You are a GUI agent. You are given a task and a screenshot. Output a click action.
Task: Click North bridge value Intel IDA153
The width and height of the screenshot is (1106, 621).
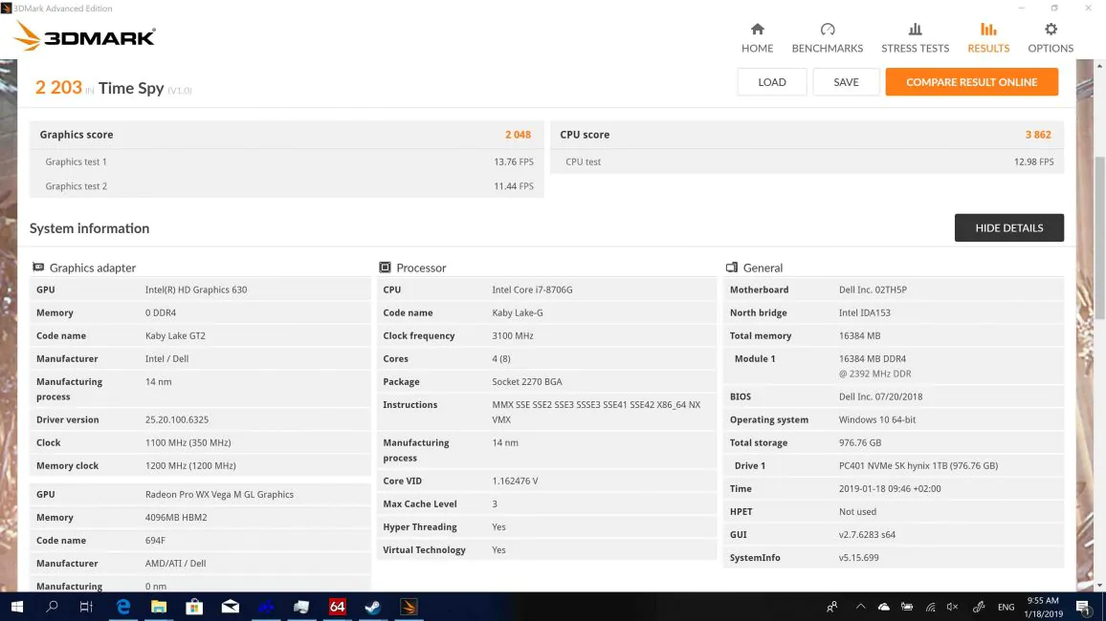(865, 312)
